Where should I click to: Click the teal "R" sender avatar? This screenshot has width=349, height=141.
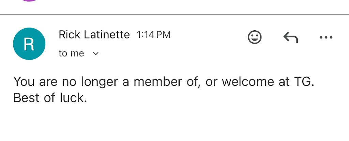29,44
